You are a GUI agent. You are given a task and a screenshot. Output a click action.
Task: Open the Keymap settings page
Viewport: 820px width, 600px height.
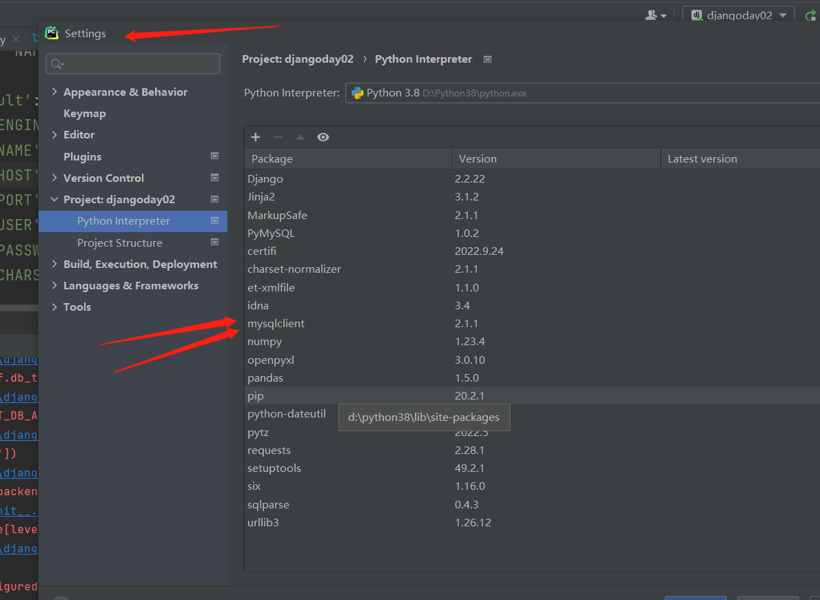(85, 114)
